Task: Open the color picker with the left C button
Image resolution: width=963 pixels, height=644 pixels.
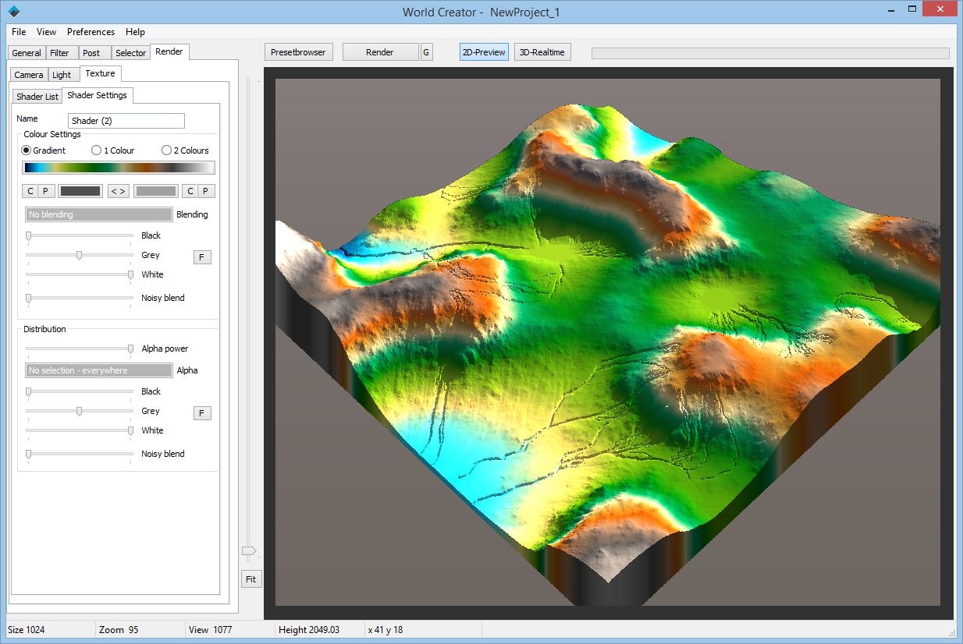Action: 29,190
